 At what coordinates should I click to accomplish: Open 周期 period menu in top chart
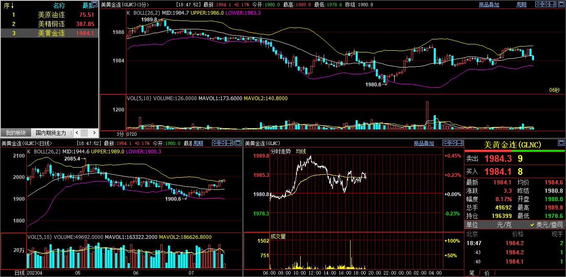click(x=521, y=5)
